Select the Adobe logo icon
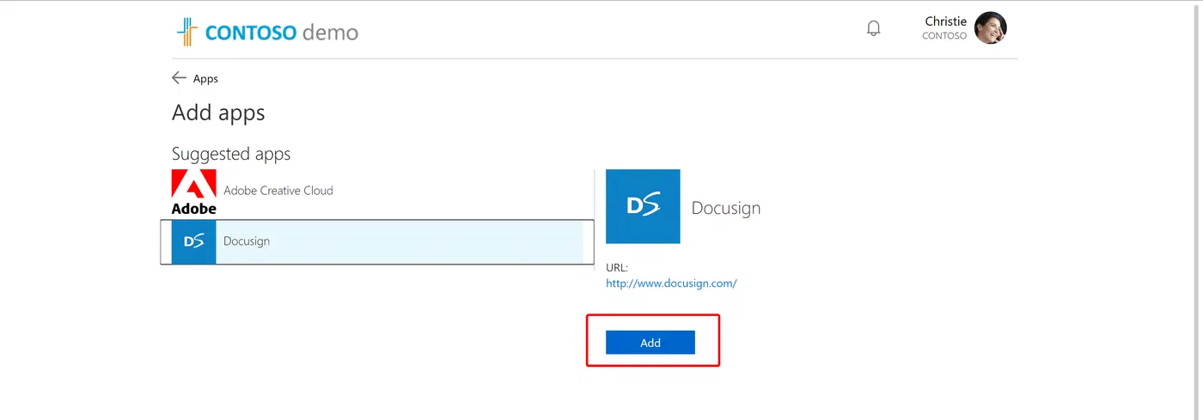Image resolution: width=1203 pixels, height=420 pixels. (x=194, y=191)
